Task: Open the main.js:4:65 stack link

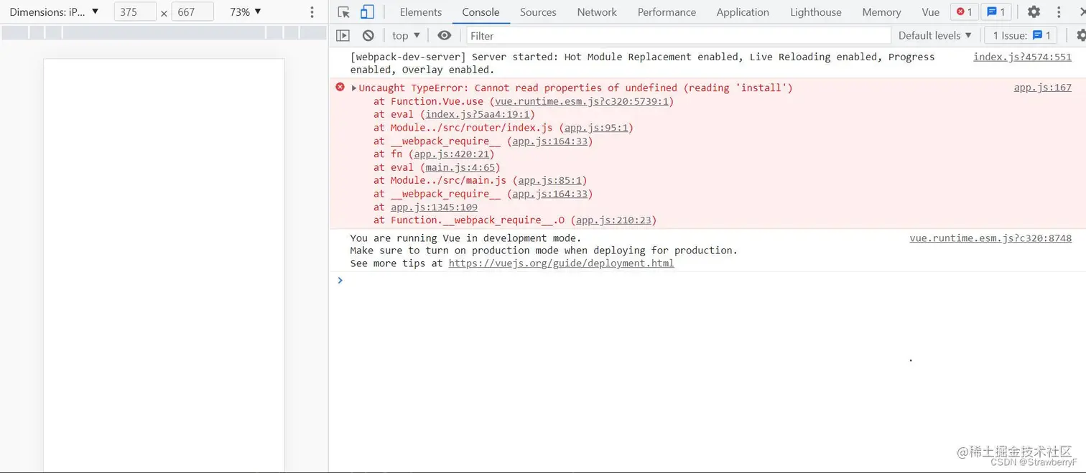Action: (460, 167)
